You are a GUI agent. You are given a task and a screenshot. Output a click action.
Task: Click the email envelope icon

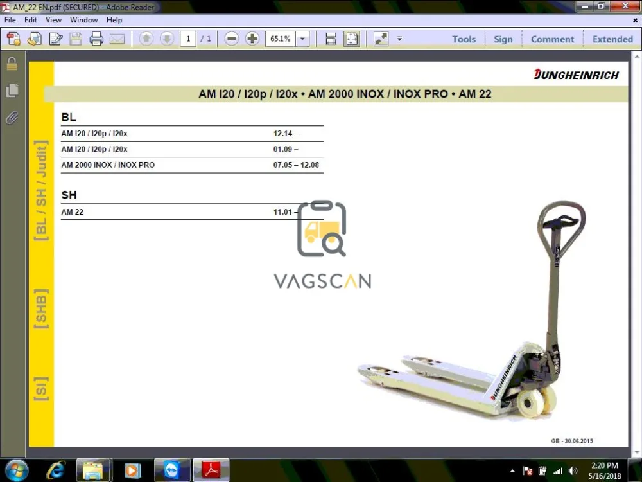coord(117,39)
